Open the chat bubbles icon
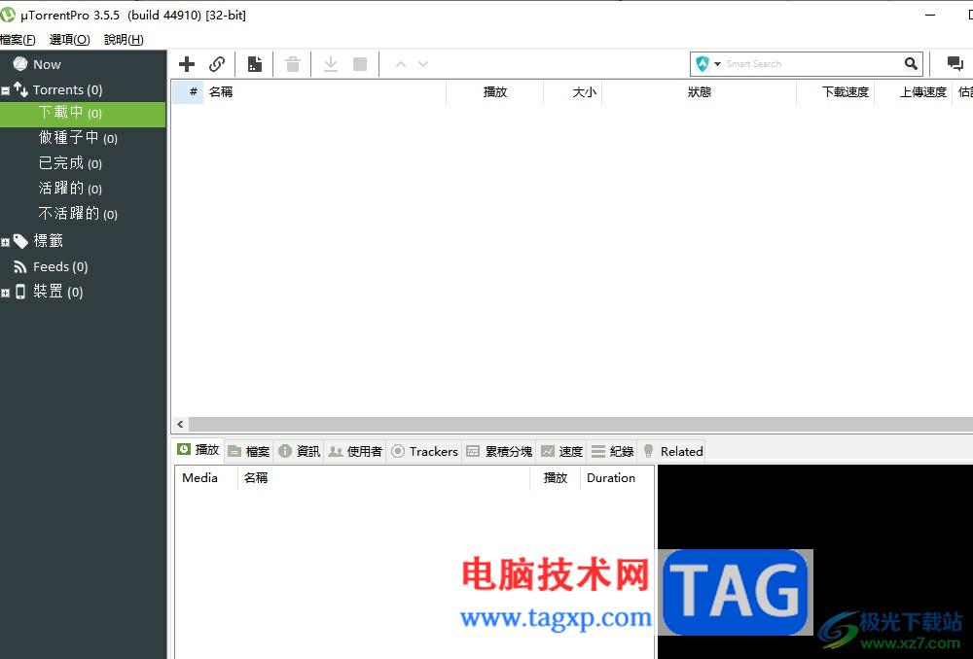 click(x=955, y=63)
